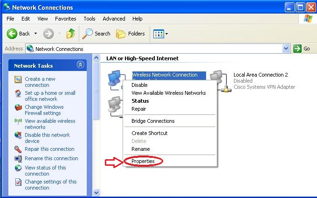Open the Edit menu
The image size is (317, 198).
(x=26, y=19)
